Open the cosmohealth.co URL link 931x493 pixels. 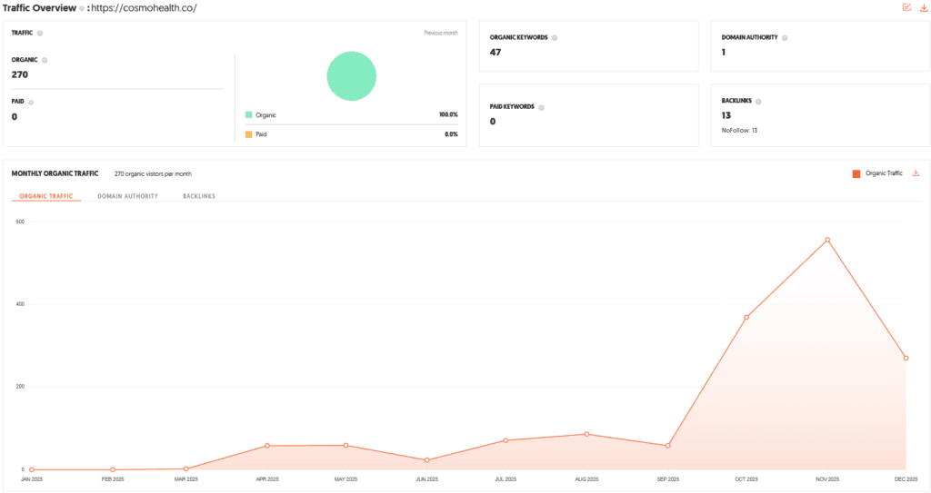[x=144, y=8]
